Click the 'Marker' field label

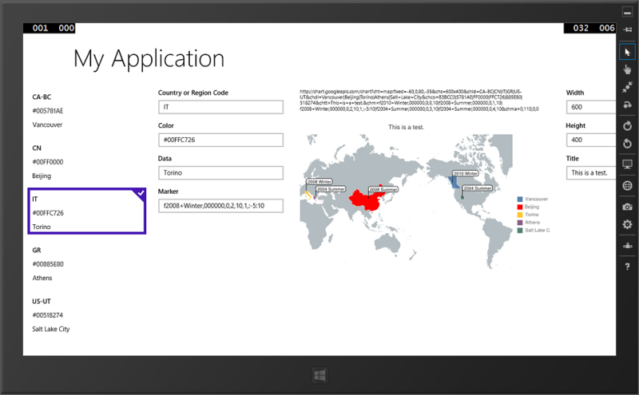(x=169, y=192)
